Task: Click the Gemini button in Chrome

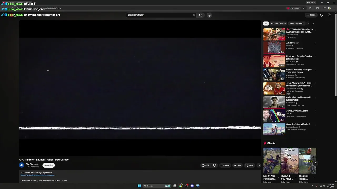Action: [311, 3]
